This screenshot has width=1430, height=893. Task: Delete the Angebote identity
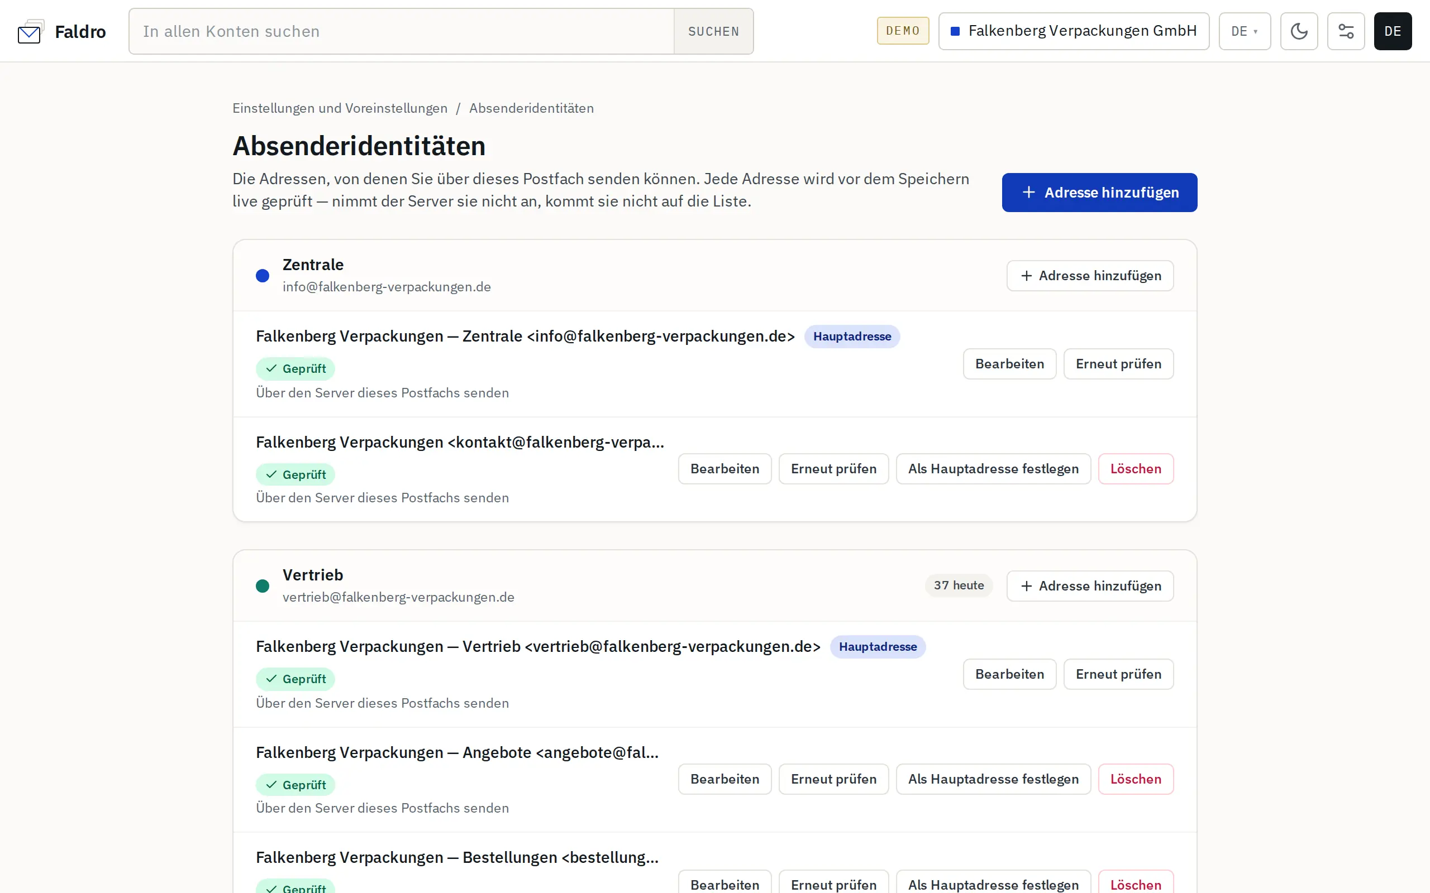click(x=1135, y=779)
